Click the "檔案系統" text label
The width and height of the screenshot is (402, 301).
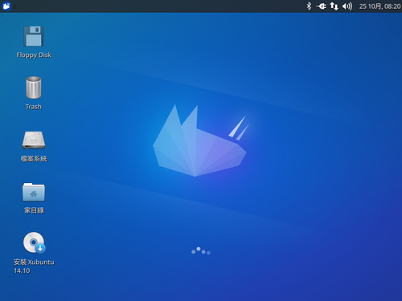tap(34, 159)
